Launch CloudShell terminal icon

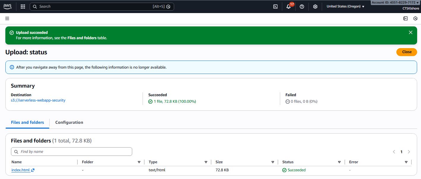click(275, 7)
